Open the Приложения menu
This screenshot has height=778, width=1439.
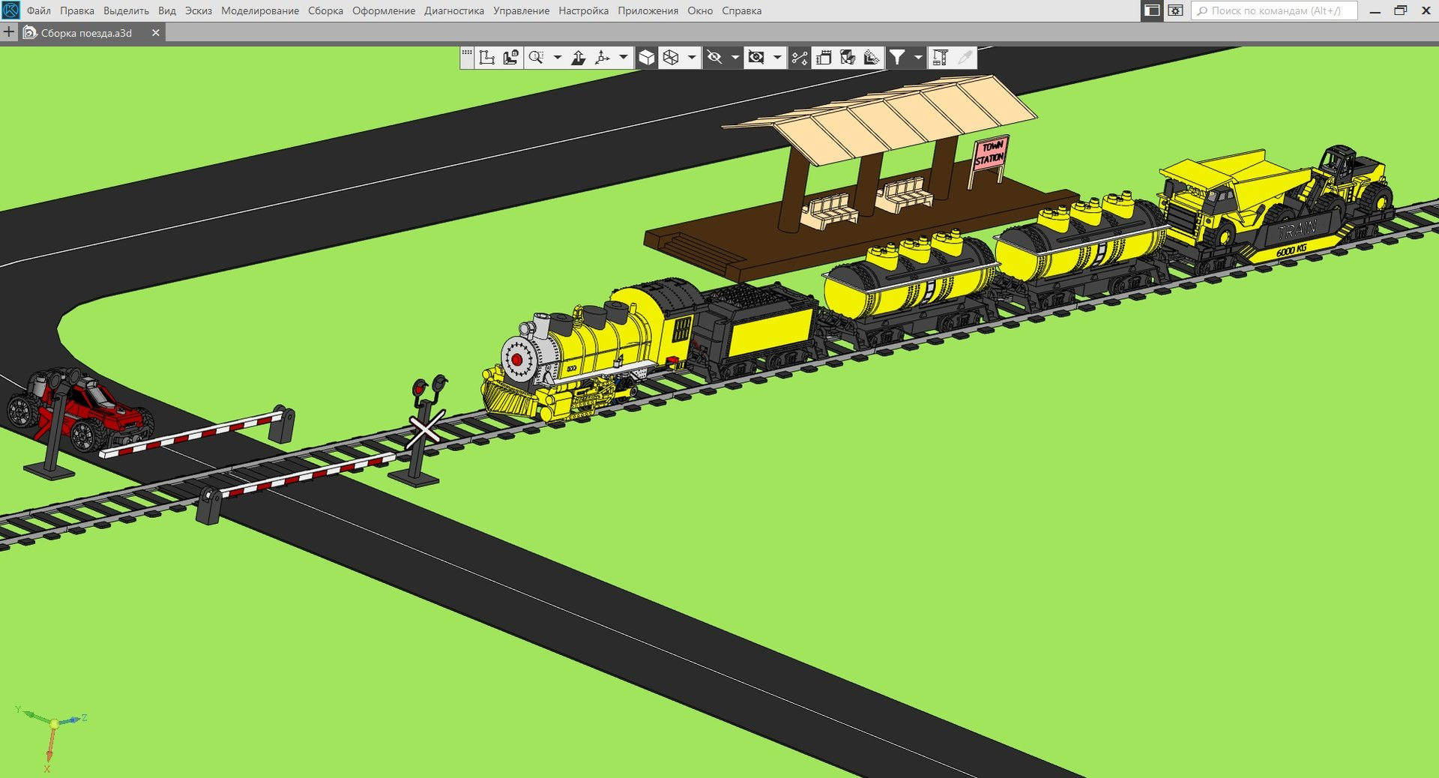pyautogui.click(x=648, y=10)
